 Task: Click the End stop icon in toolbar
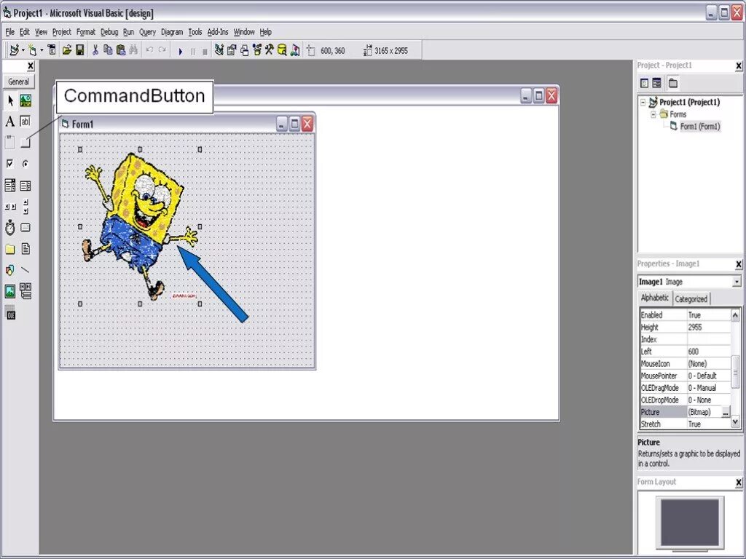point(205,52)
